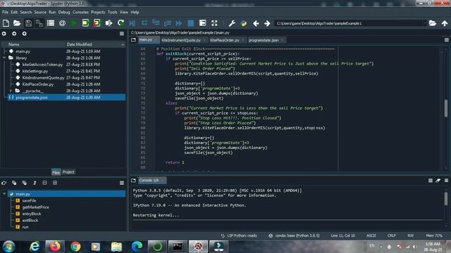Viewport: 451px width, 253px height.
Task: Go back with the left arrow
Action: [x=256, y=23]
